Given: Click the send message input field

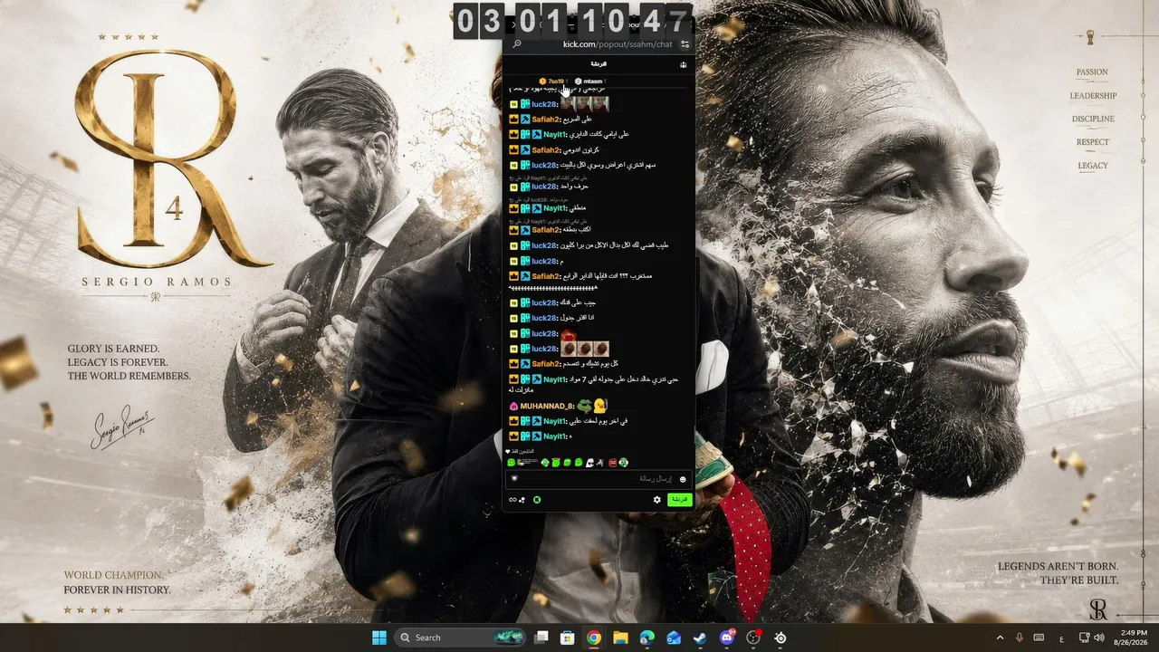Looking at the screenshot, I should pos(599,478).
